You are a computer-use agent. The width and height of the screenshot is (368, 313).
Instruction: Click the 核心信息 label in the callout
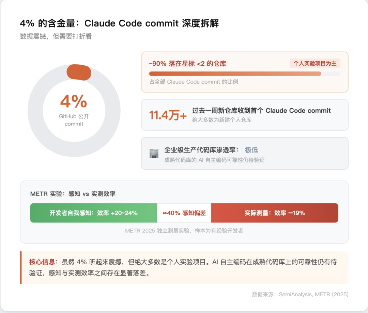43,262
